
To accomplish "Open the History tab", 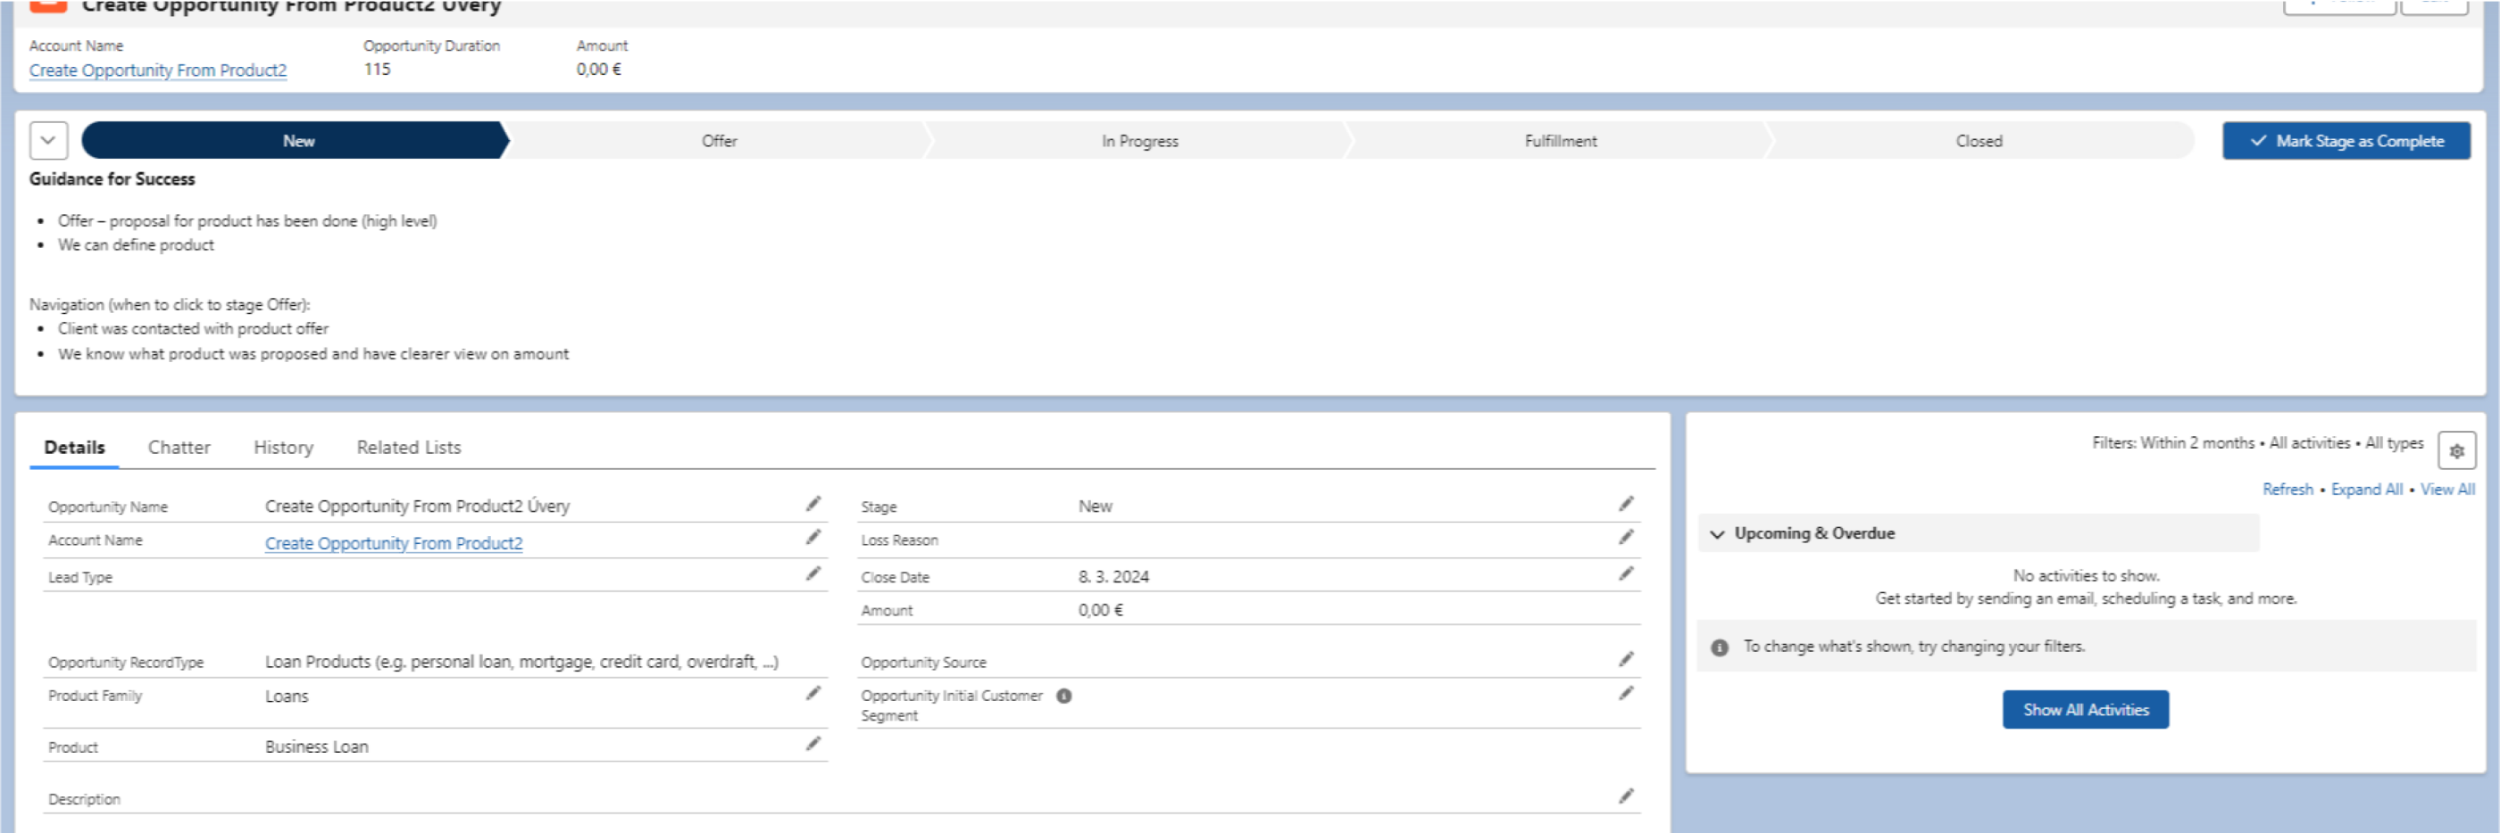I will (x=283, y=447).
